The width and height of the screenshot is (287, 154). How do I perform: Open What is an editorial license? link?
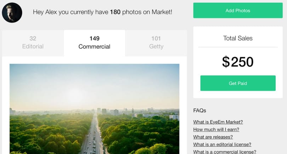coord(222,144)
